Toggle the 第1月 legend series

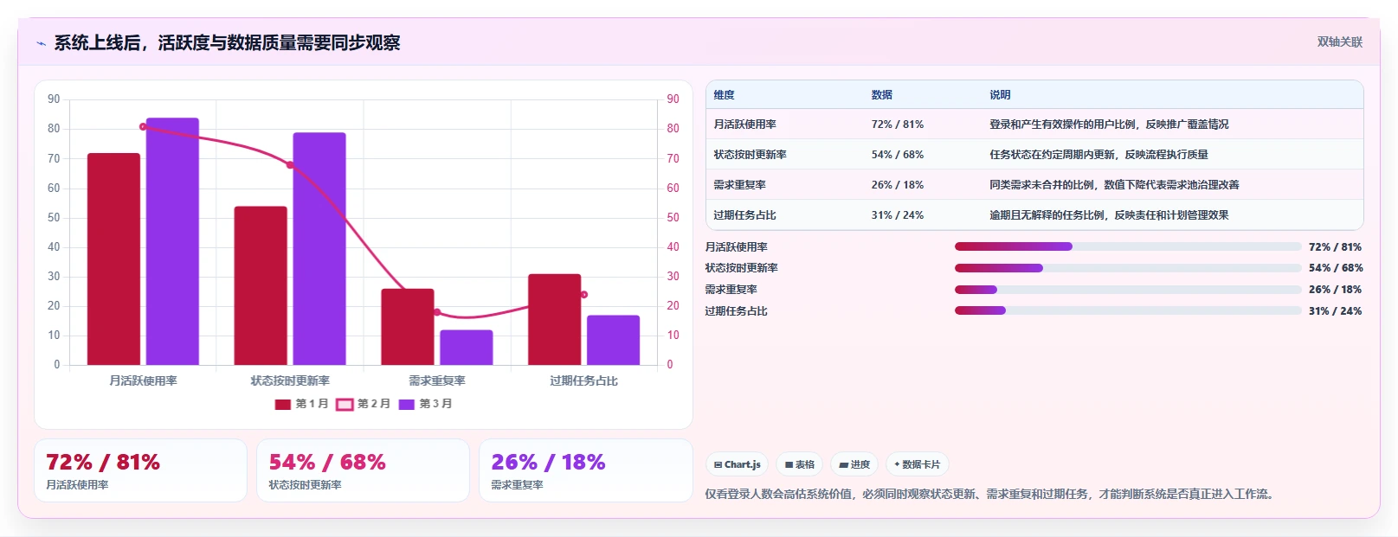coord(301,404)
